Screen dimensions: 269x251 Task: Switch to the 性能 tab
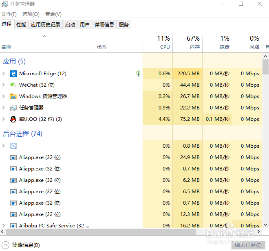[x=21, y=25]
